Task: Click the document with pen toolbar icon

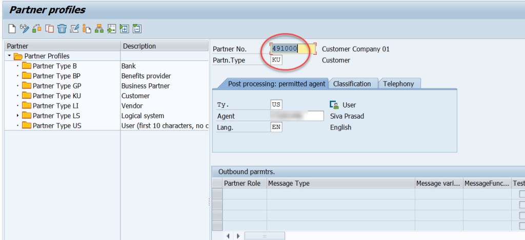Action: pos(74,29)
